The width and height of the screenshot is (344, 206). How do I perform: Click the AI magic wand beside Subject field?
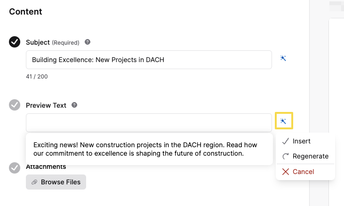click(x=283, y=58)
